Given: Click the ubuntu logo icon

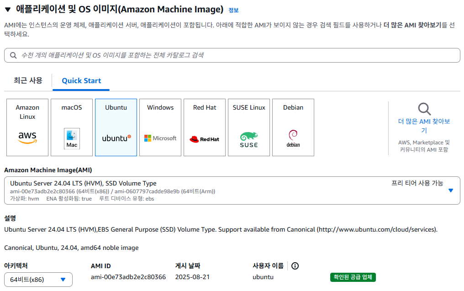Looking at the screenshot, I should click(116, 138).
